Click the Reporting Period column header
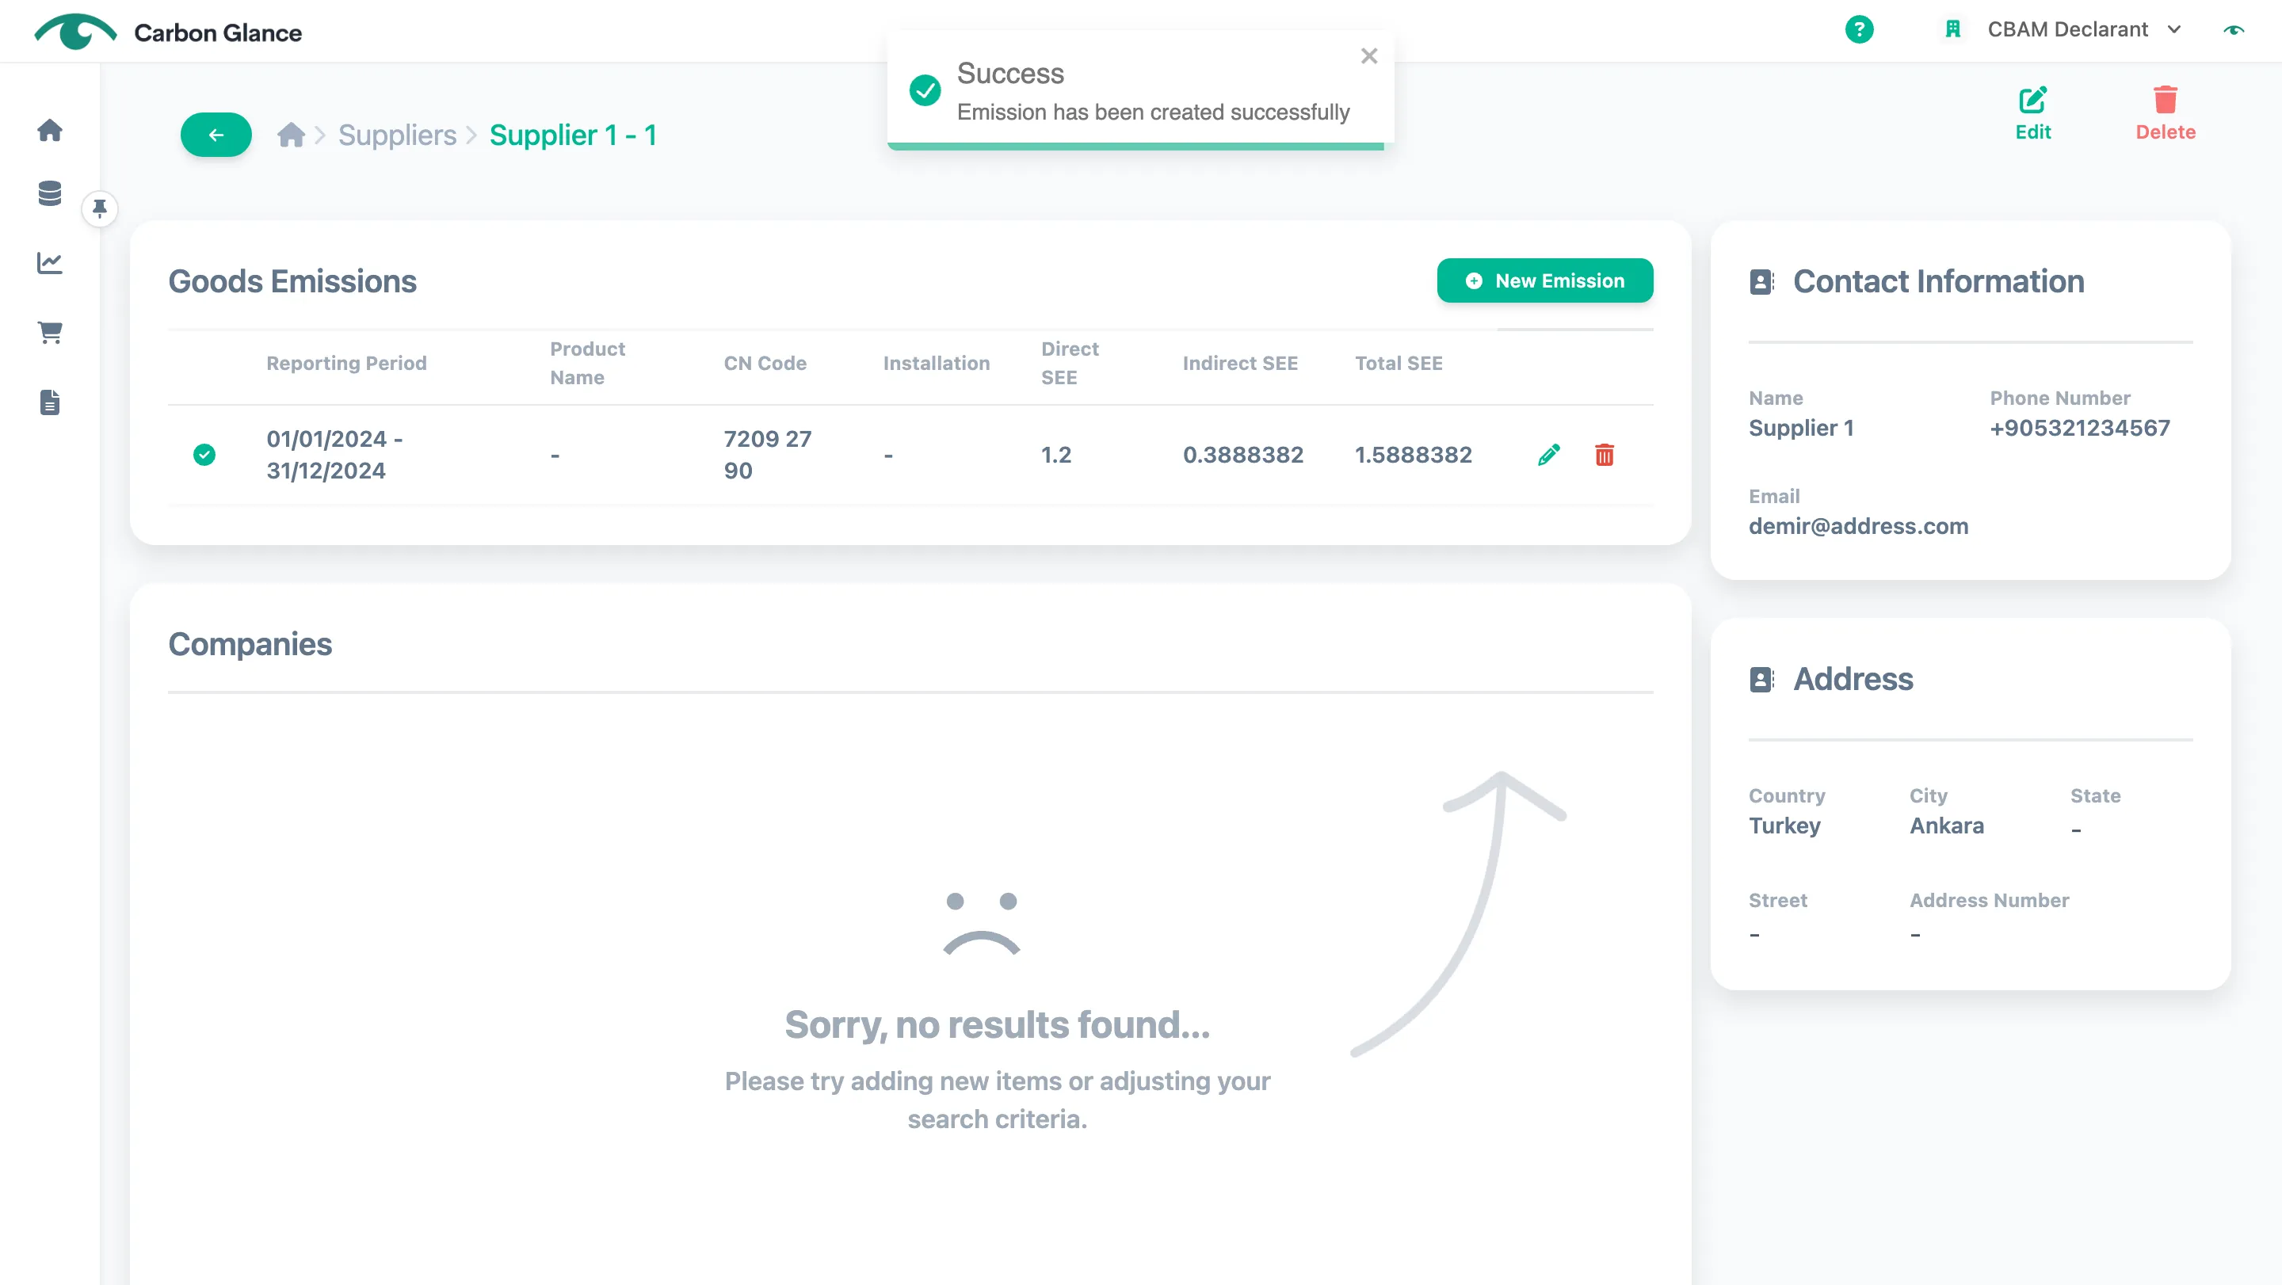 346,363
